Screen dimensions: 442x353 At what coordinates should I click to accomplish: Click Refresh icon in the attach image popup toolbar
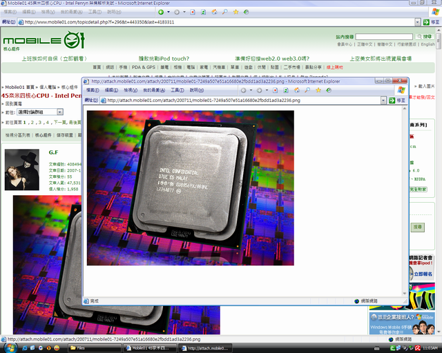click(x=286, y=90)
